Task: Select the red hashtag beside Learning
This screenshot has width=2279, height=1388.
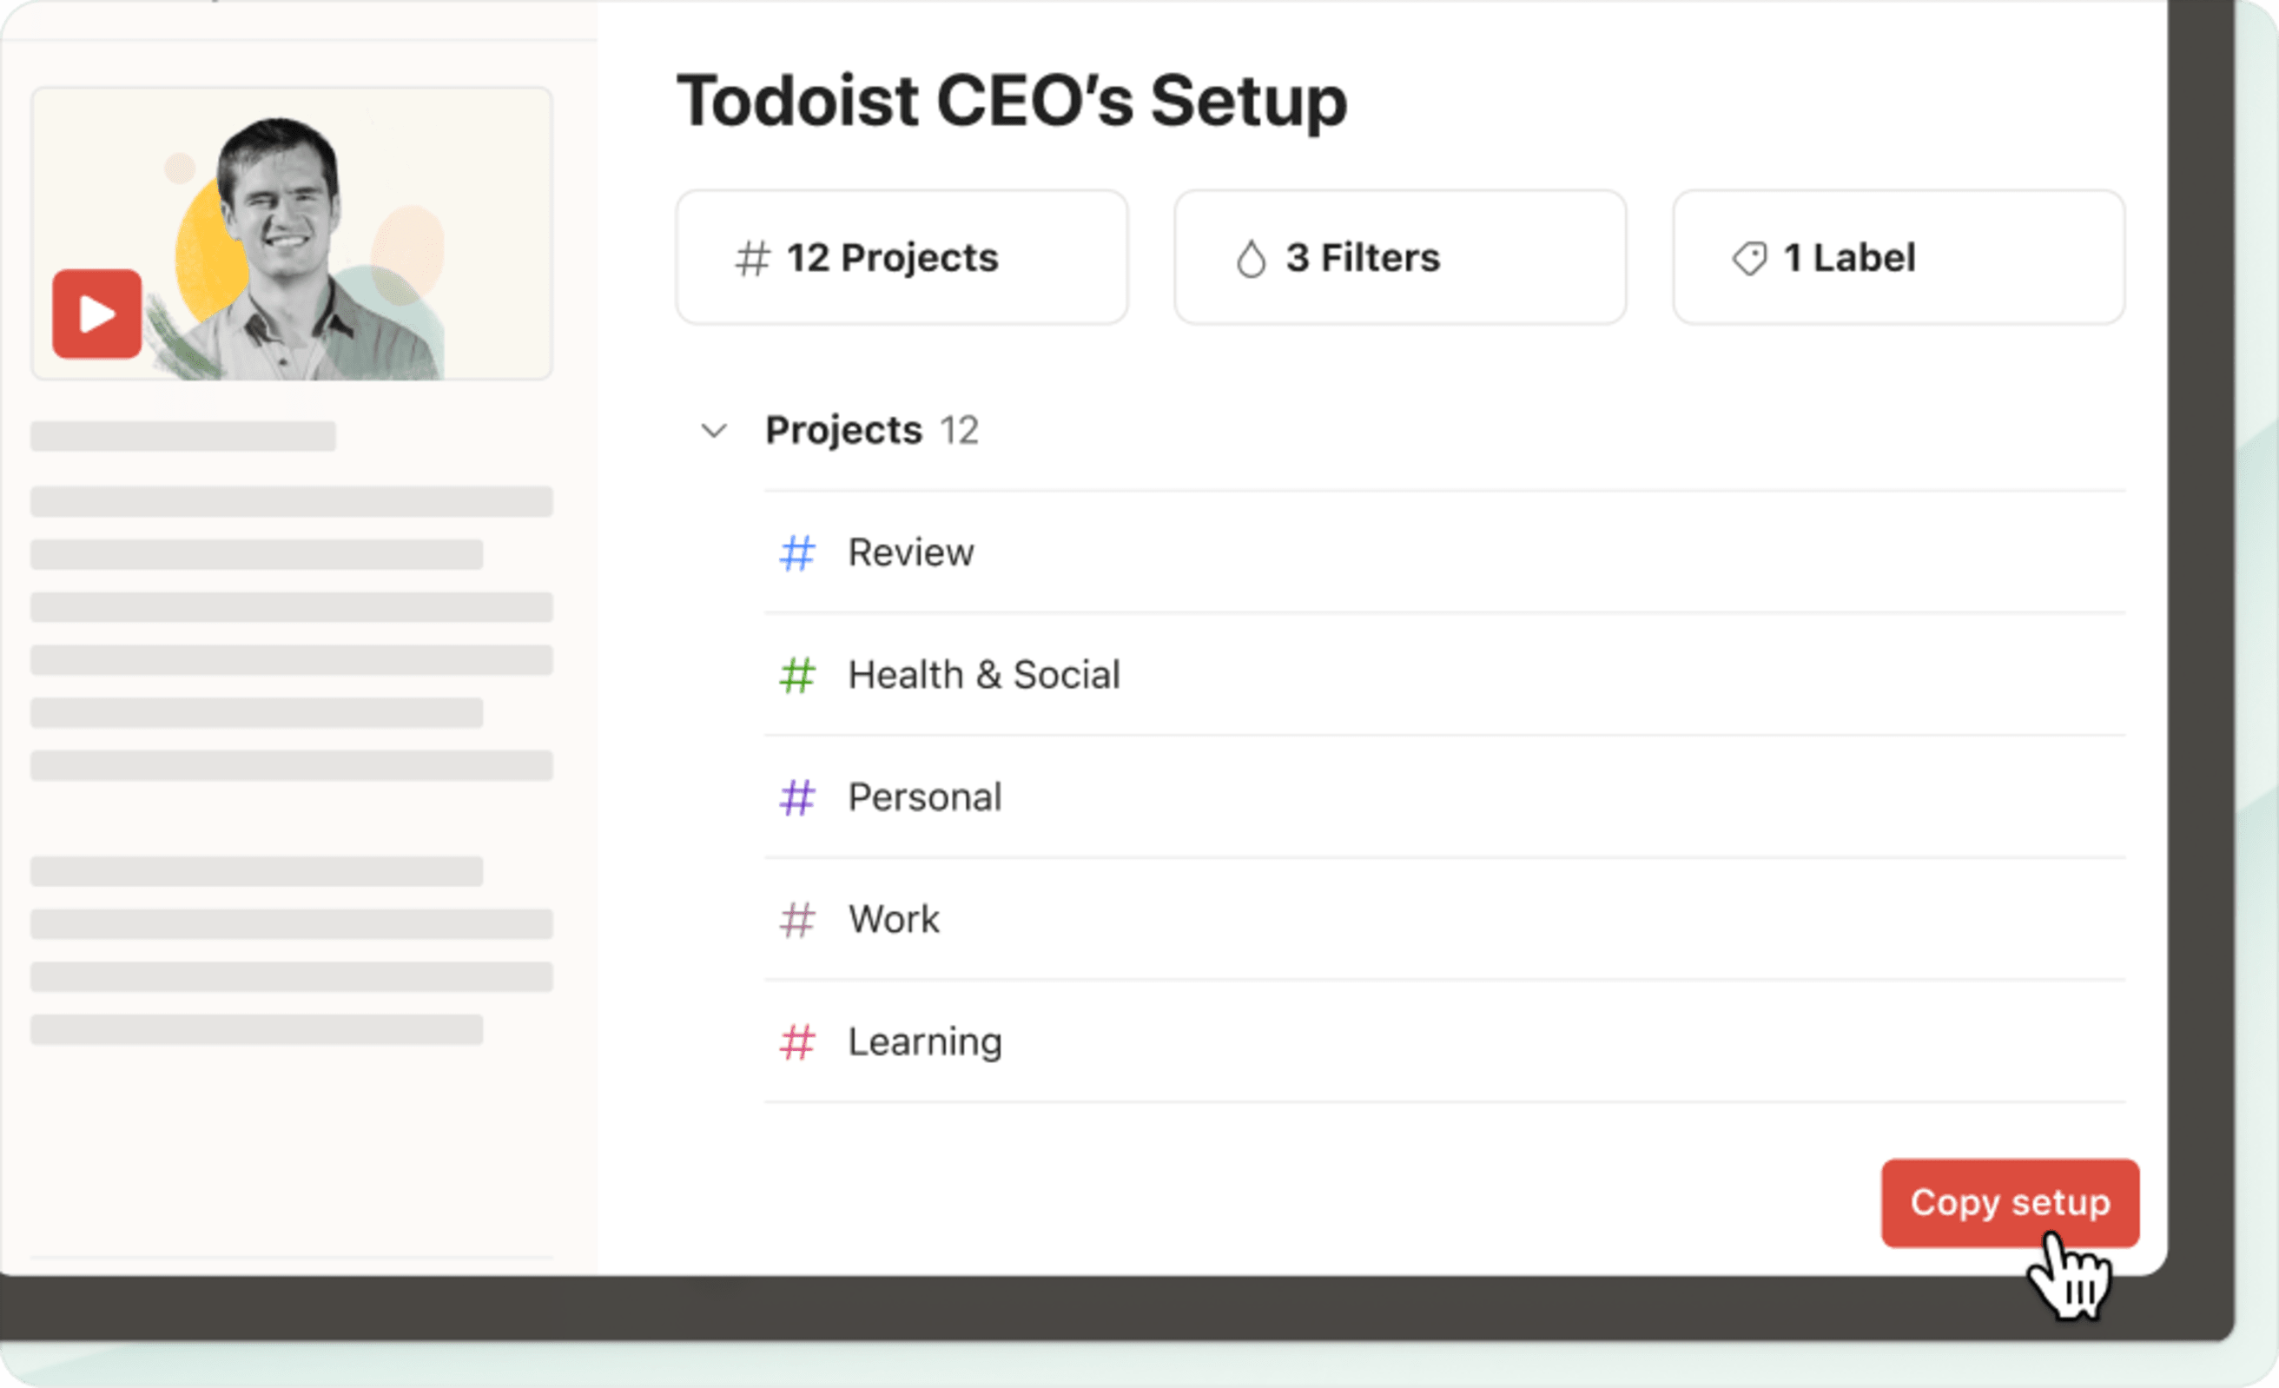Action: (796, 1041)
